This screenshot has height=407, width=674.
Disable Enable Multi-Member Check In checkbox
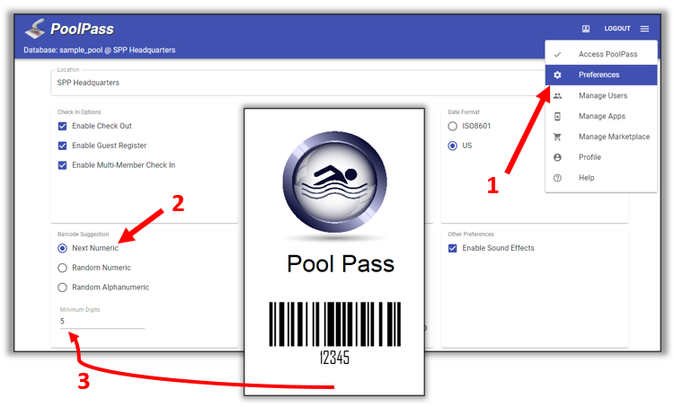tap(62, 165)
